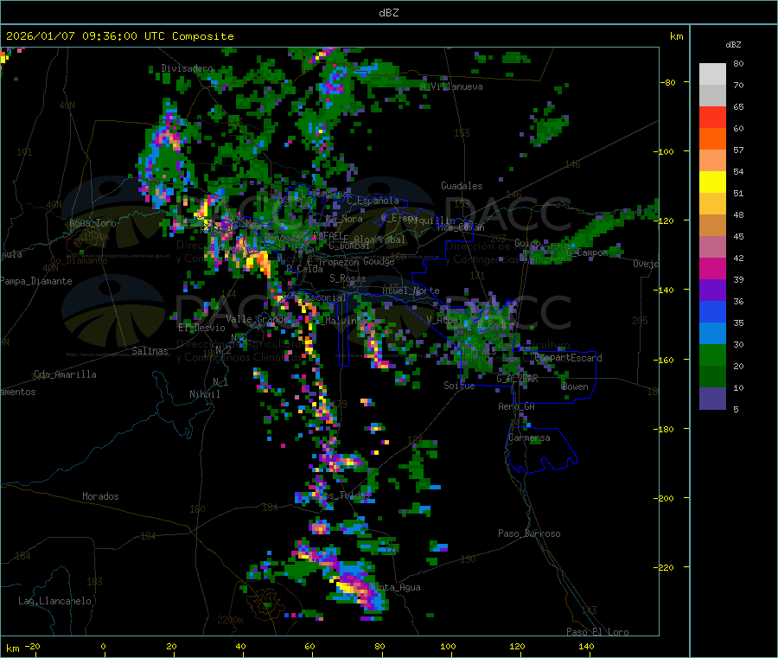Image resolution: width=778 pixels, height=658 pixels.
Task: Click the 30 dBZ light blue swatch
Action: tap(712, 334)
